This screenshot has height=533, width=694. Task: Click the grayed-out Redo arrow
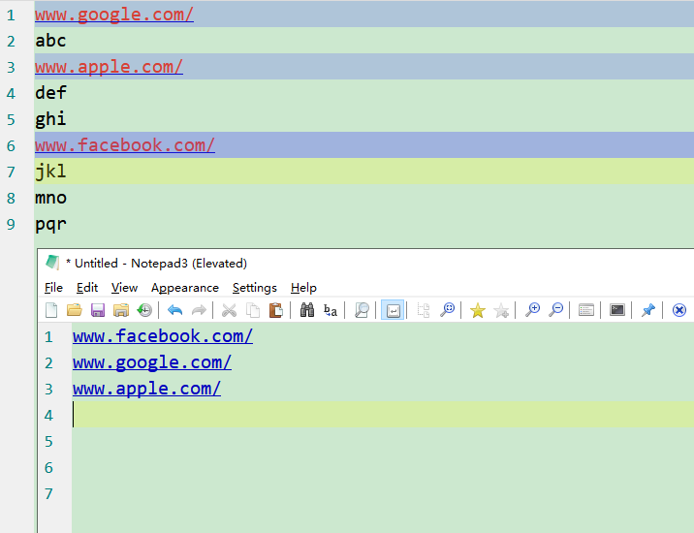199,310
